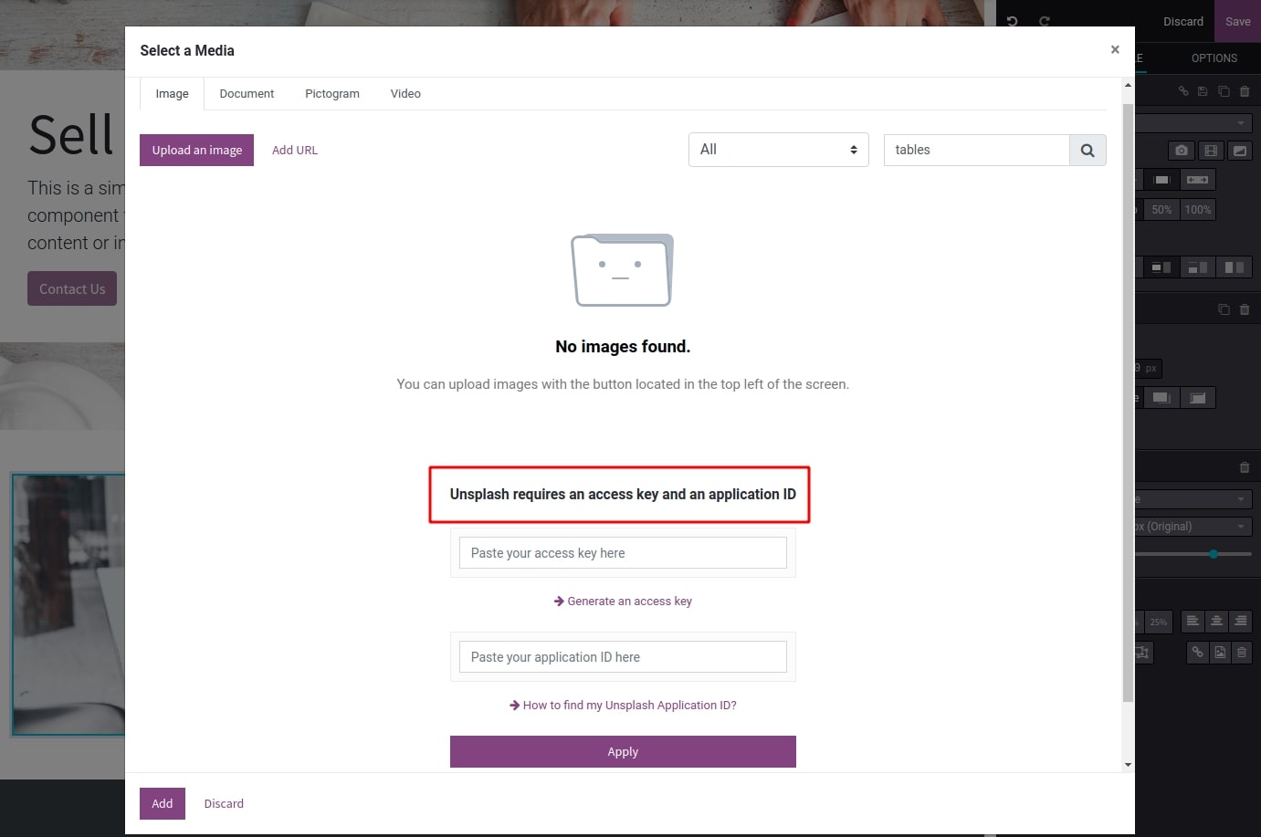The height and width of the screenshot is (837, 1261).
Task: Apply center text alignment
Action: [x=1216, y=623]
